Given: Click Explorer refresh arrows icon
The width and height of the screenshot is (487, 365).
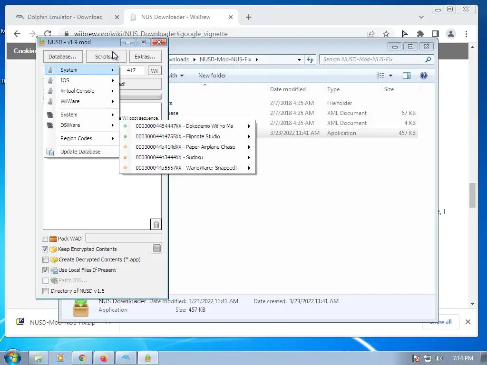Looking at the screenshot, I should click(310, 59).
